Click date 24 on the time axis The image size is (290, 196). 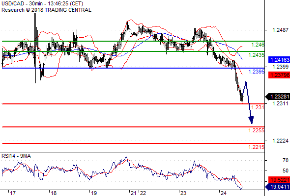224,193
